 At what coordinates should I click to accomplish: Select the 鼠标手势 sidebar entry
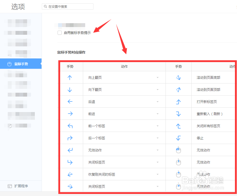(x=21, y=64)
